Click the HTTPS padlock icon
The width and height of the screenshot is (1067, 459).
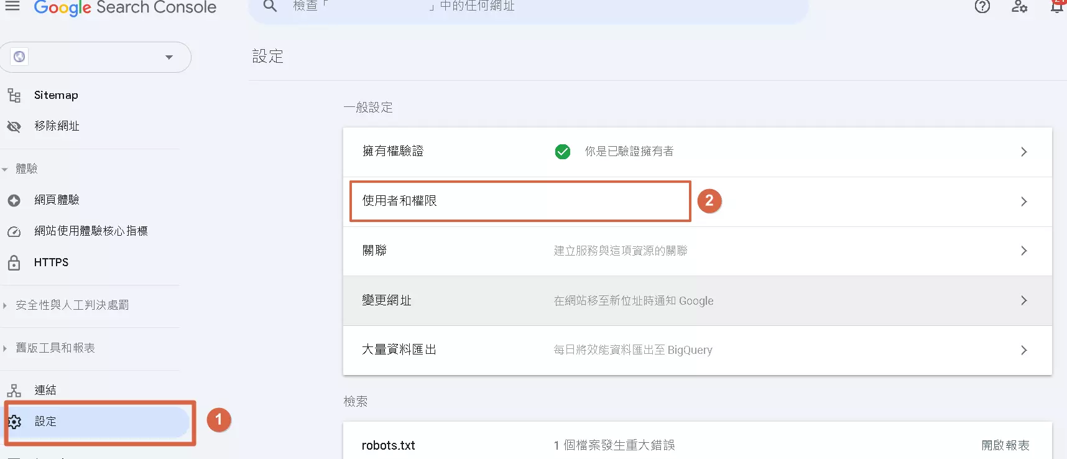point(14,262)
